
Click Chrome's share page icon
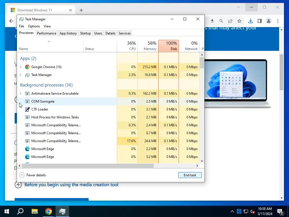tap(230, 21)
